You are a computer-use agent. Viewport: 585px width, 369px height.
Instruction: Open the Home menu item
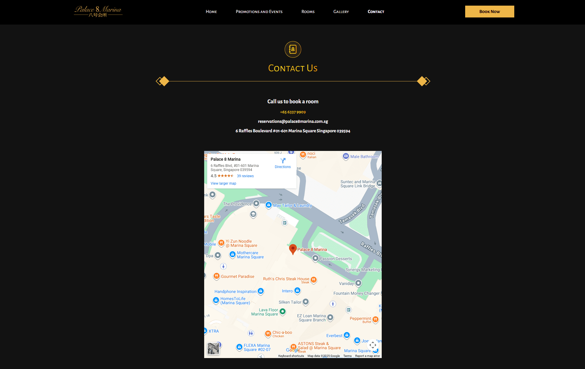pyautogui.click(x=211, y=12)
